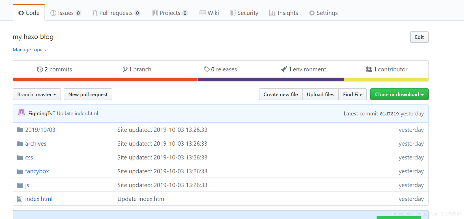Click the Projects board icon
The image size is (464, 219).
point(155,13)
